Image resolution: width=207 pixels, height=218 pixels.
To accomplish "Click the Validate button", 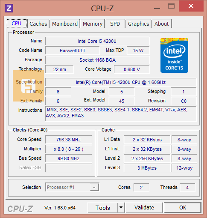I will point(144,207).
